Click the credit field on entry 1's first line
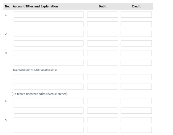 [x=136, y=15]
